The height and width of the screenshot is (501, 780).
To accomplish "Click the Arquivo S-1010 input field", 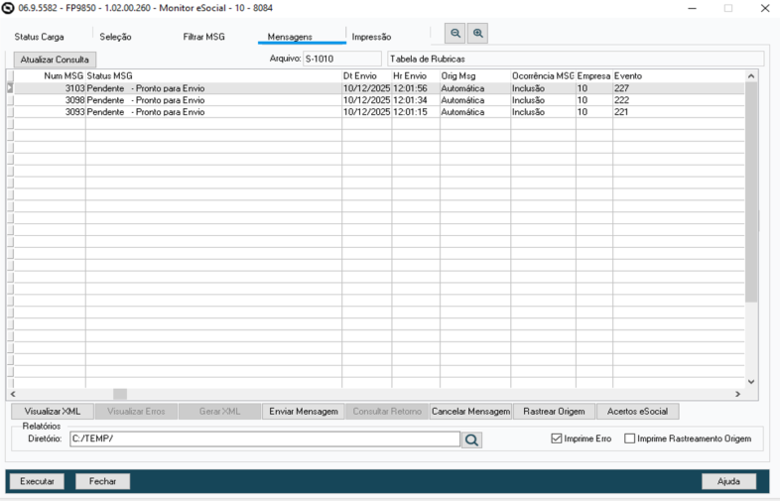I will pos(341,59).
